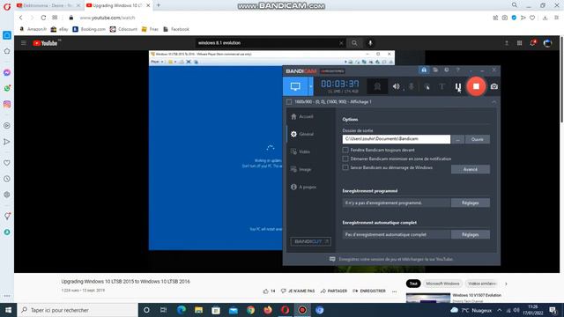Toggle the Bandicam speaker sound icon
The width and height of the screenshot is (564, 317).
tap(396, 86)
